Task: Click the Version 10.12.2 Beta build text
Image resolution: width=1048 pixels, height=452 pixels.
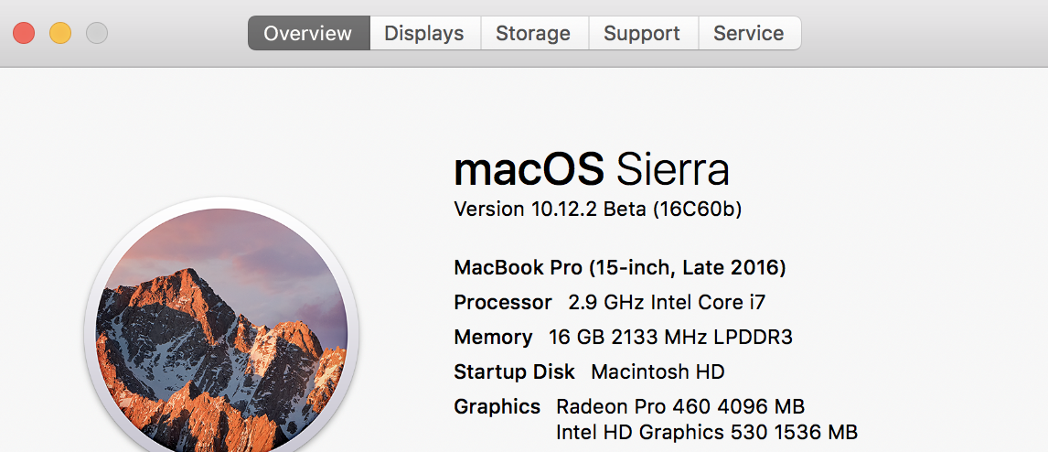Action: [x=598, y=210]
